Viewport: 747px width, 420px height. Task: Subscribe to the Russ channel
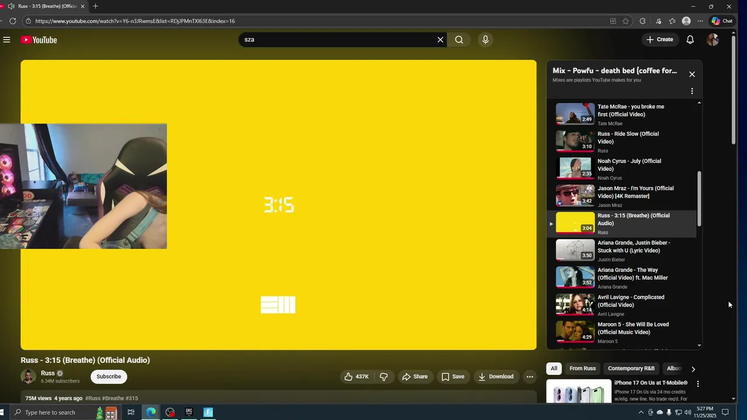click(x=109, y=377)
